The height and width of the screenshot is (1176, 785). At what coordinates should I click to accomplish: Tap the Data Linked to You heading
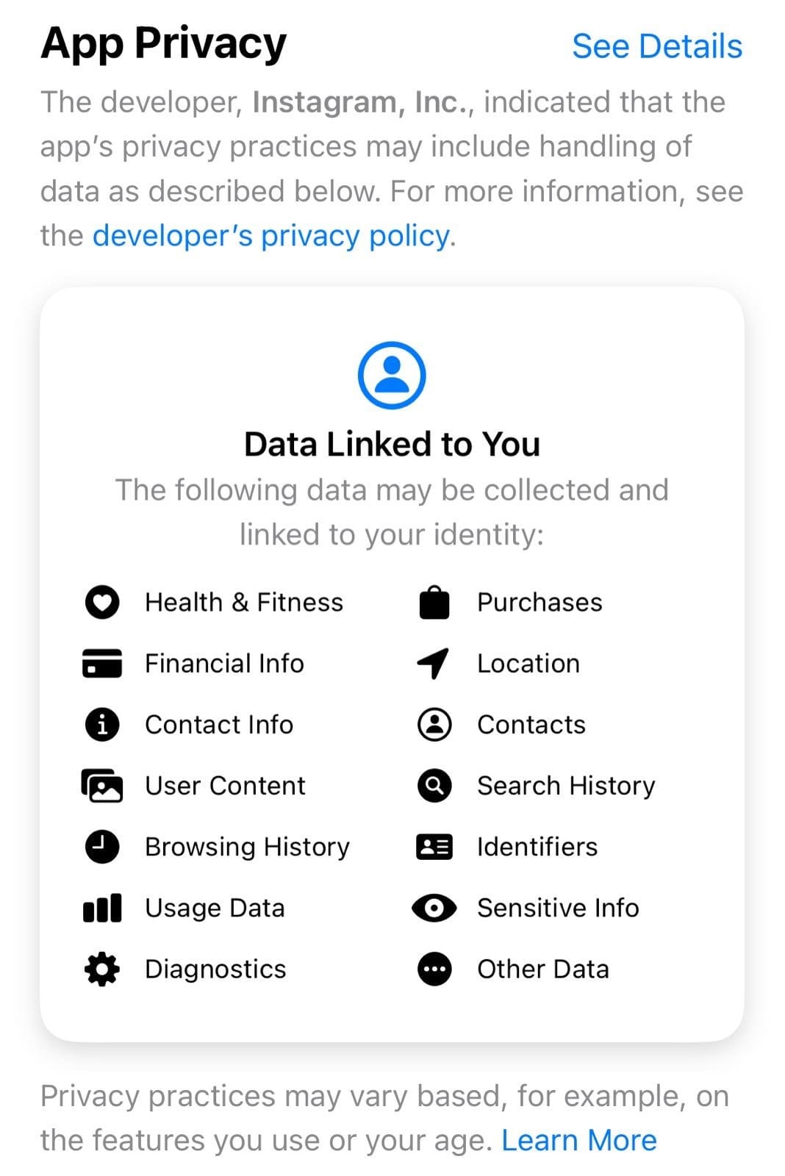392,444
